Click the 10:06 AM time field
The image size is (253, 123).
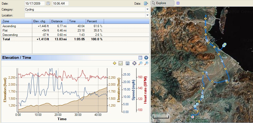[x=60, y=3]
